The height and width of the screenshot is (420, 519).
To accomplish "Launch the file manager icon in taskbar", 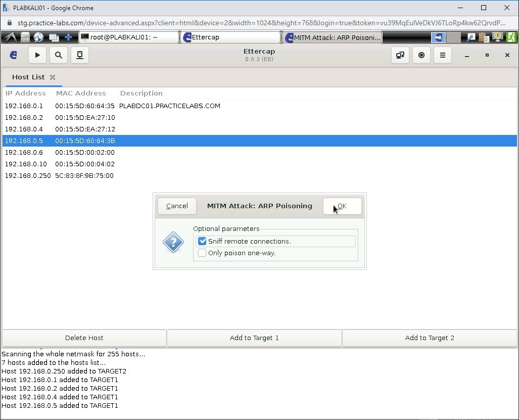I will (25, 36).
